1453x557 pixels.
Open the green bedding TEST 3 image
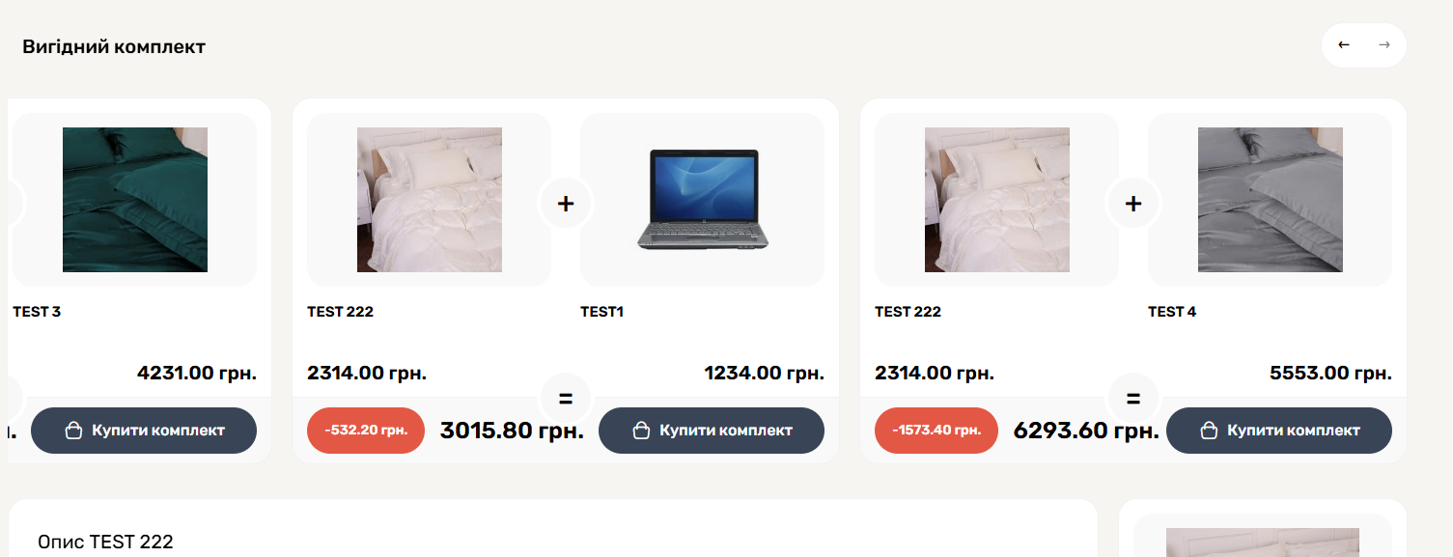pos(135,200)
